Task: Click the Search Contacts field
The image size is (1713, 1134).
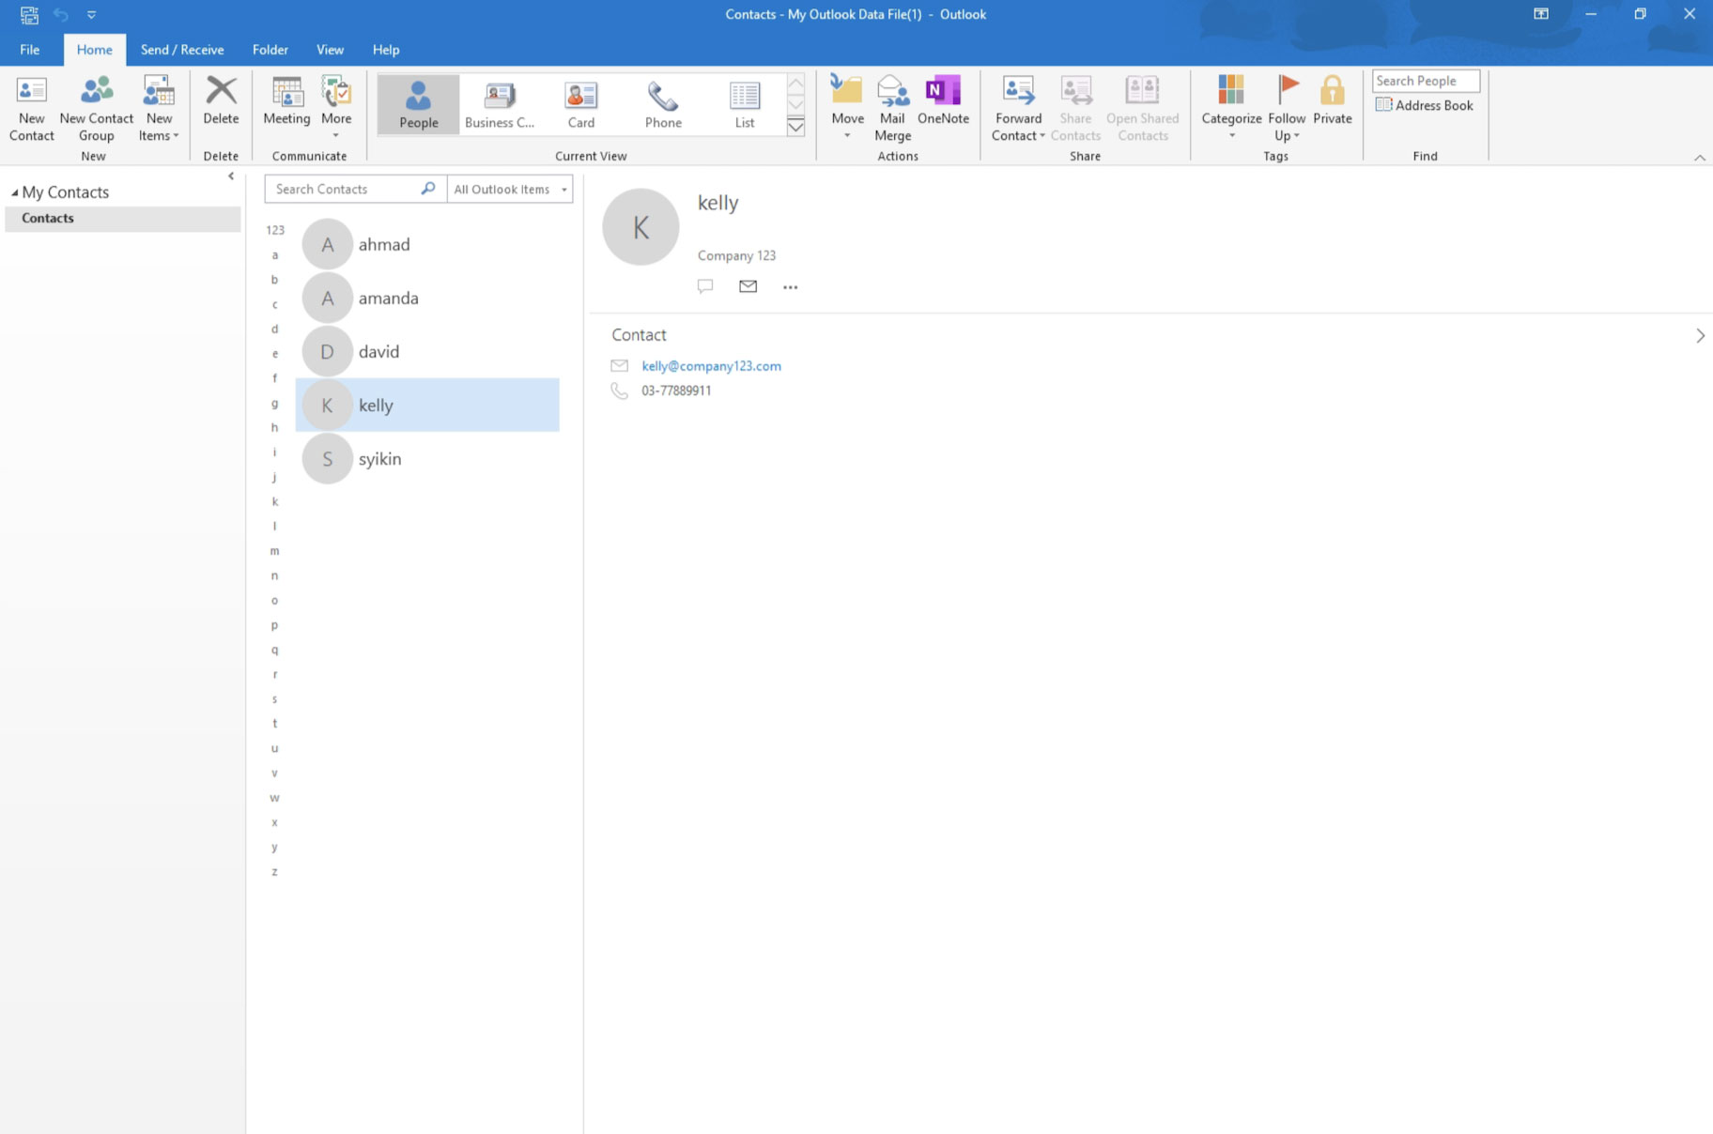Action: 343,190
